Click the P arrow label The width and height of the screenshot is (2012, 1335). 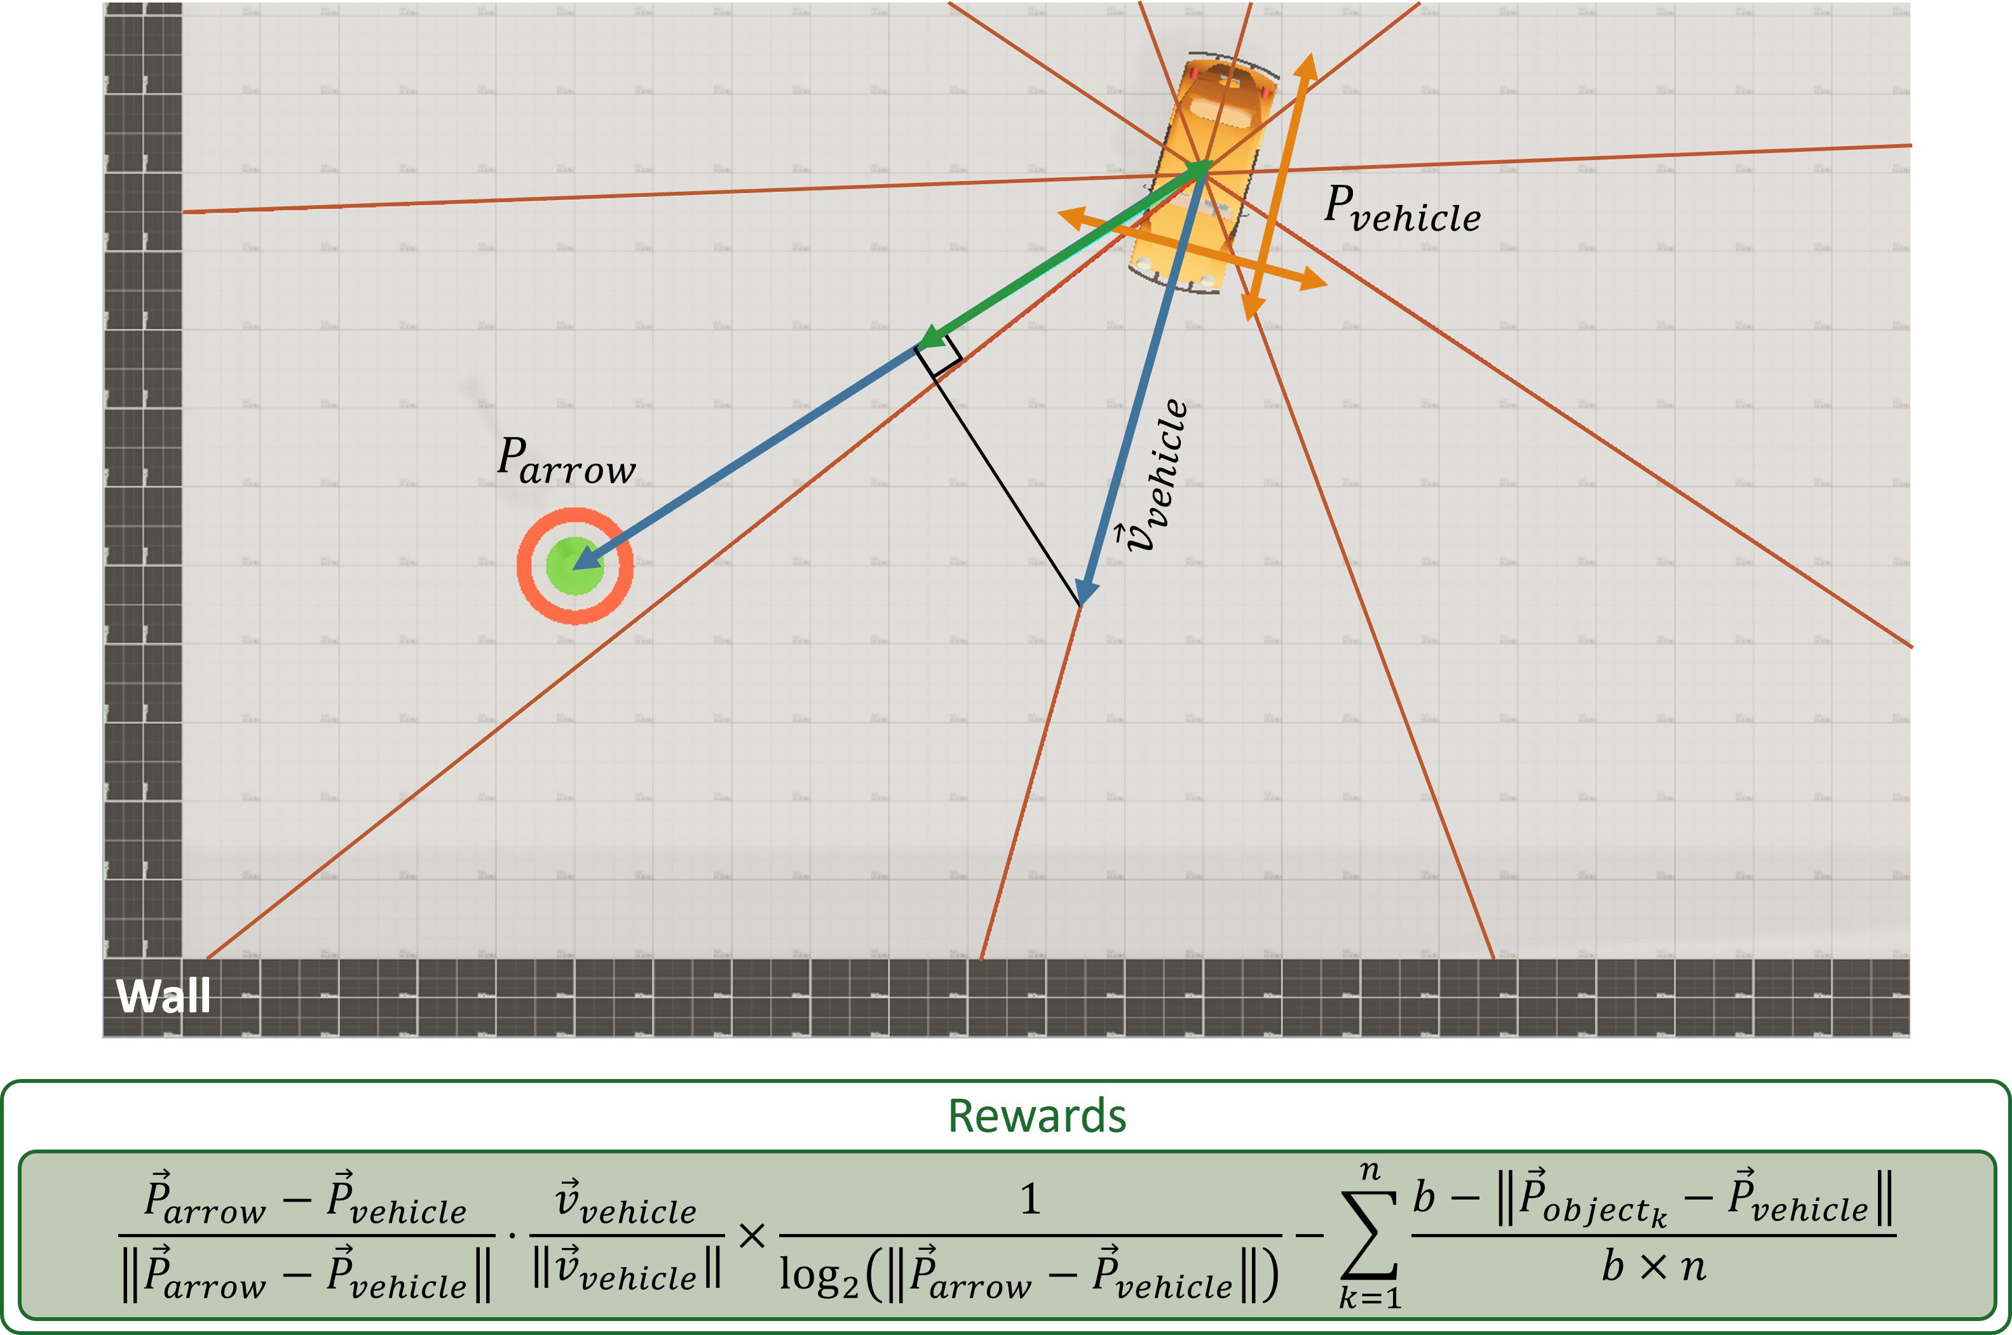(x=566, y=460)
